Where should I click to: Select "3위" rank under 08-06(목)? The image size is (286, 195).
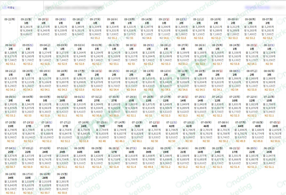269,75
